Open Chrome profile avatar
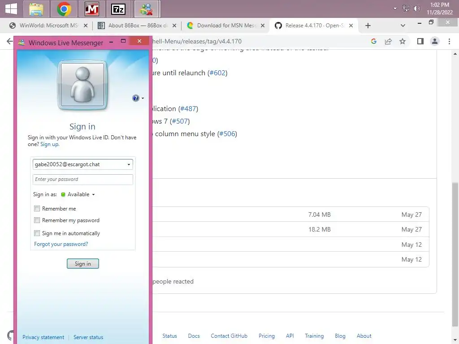 point(435,41)
